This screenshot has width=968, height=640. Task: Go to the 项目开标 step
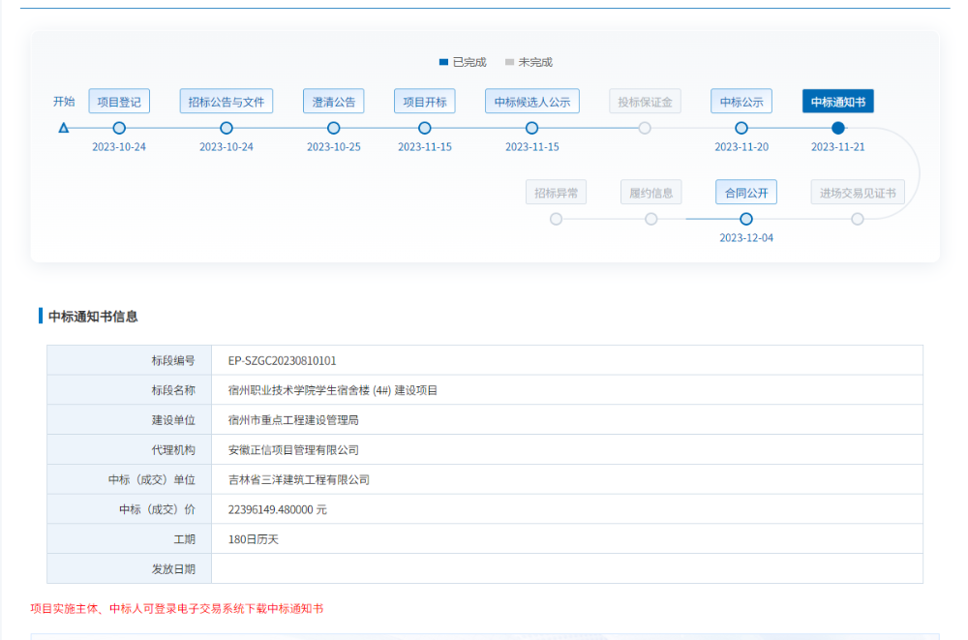point(425,102)
